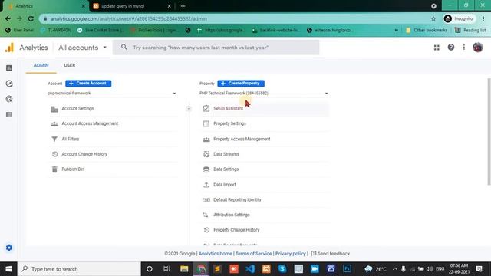
Task: Open the All accounts dropdown
Action: pos(83,48)
